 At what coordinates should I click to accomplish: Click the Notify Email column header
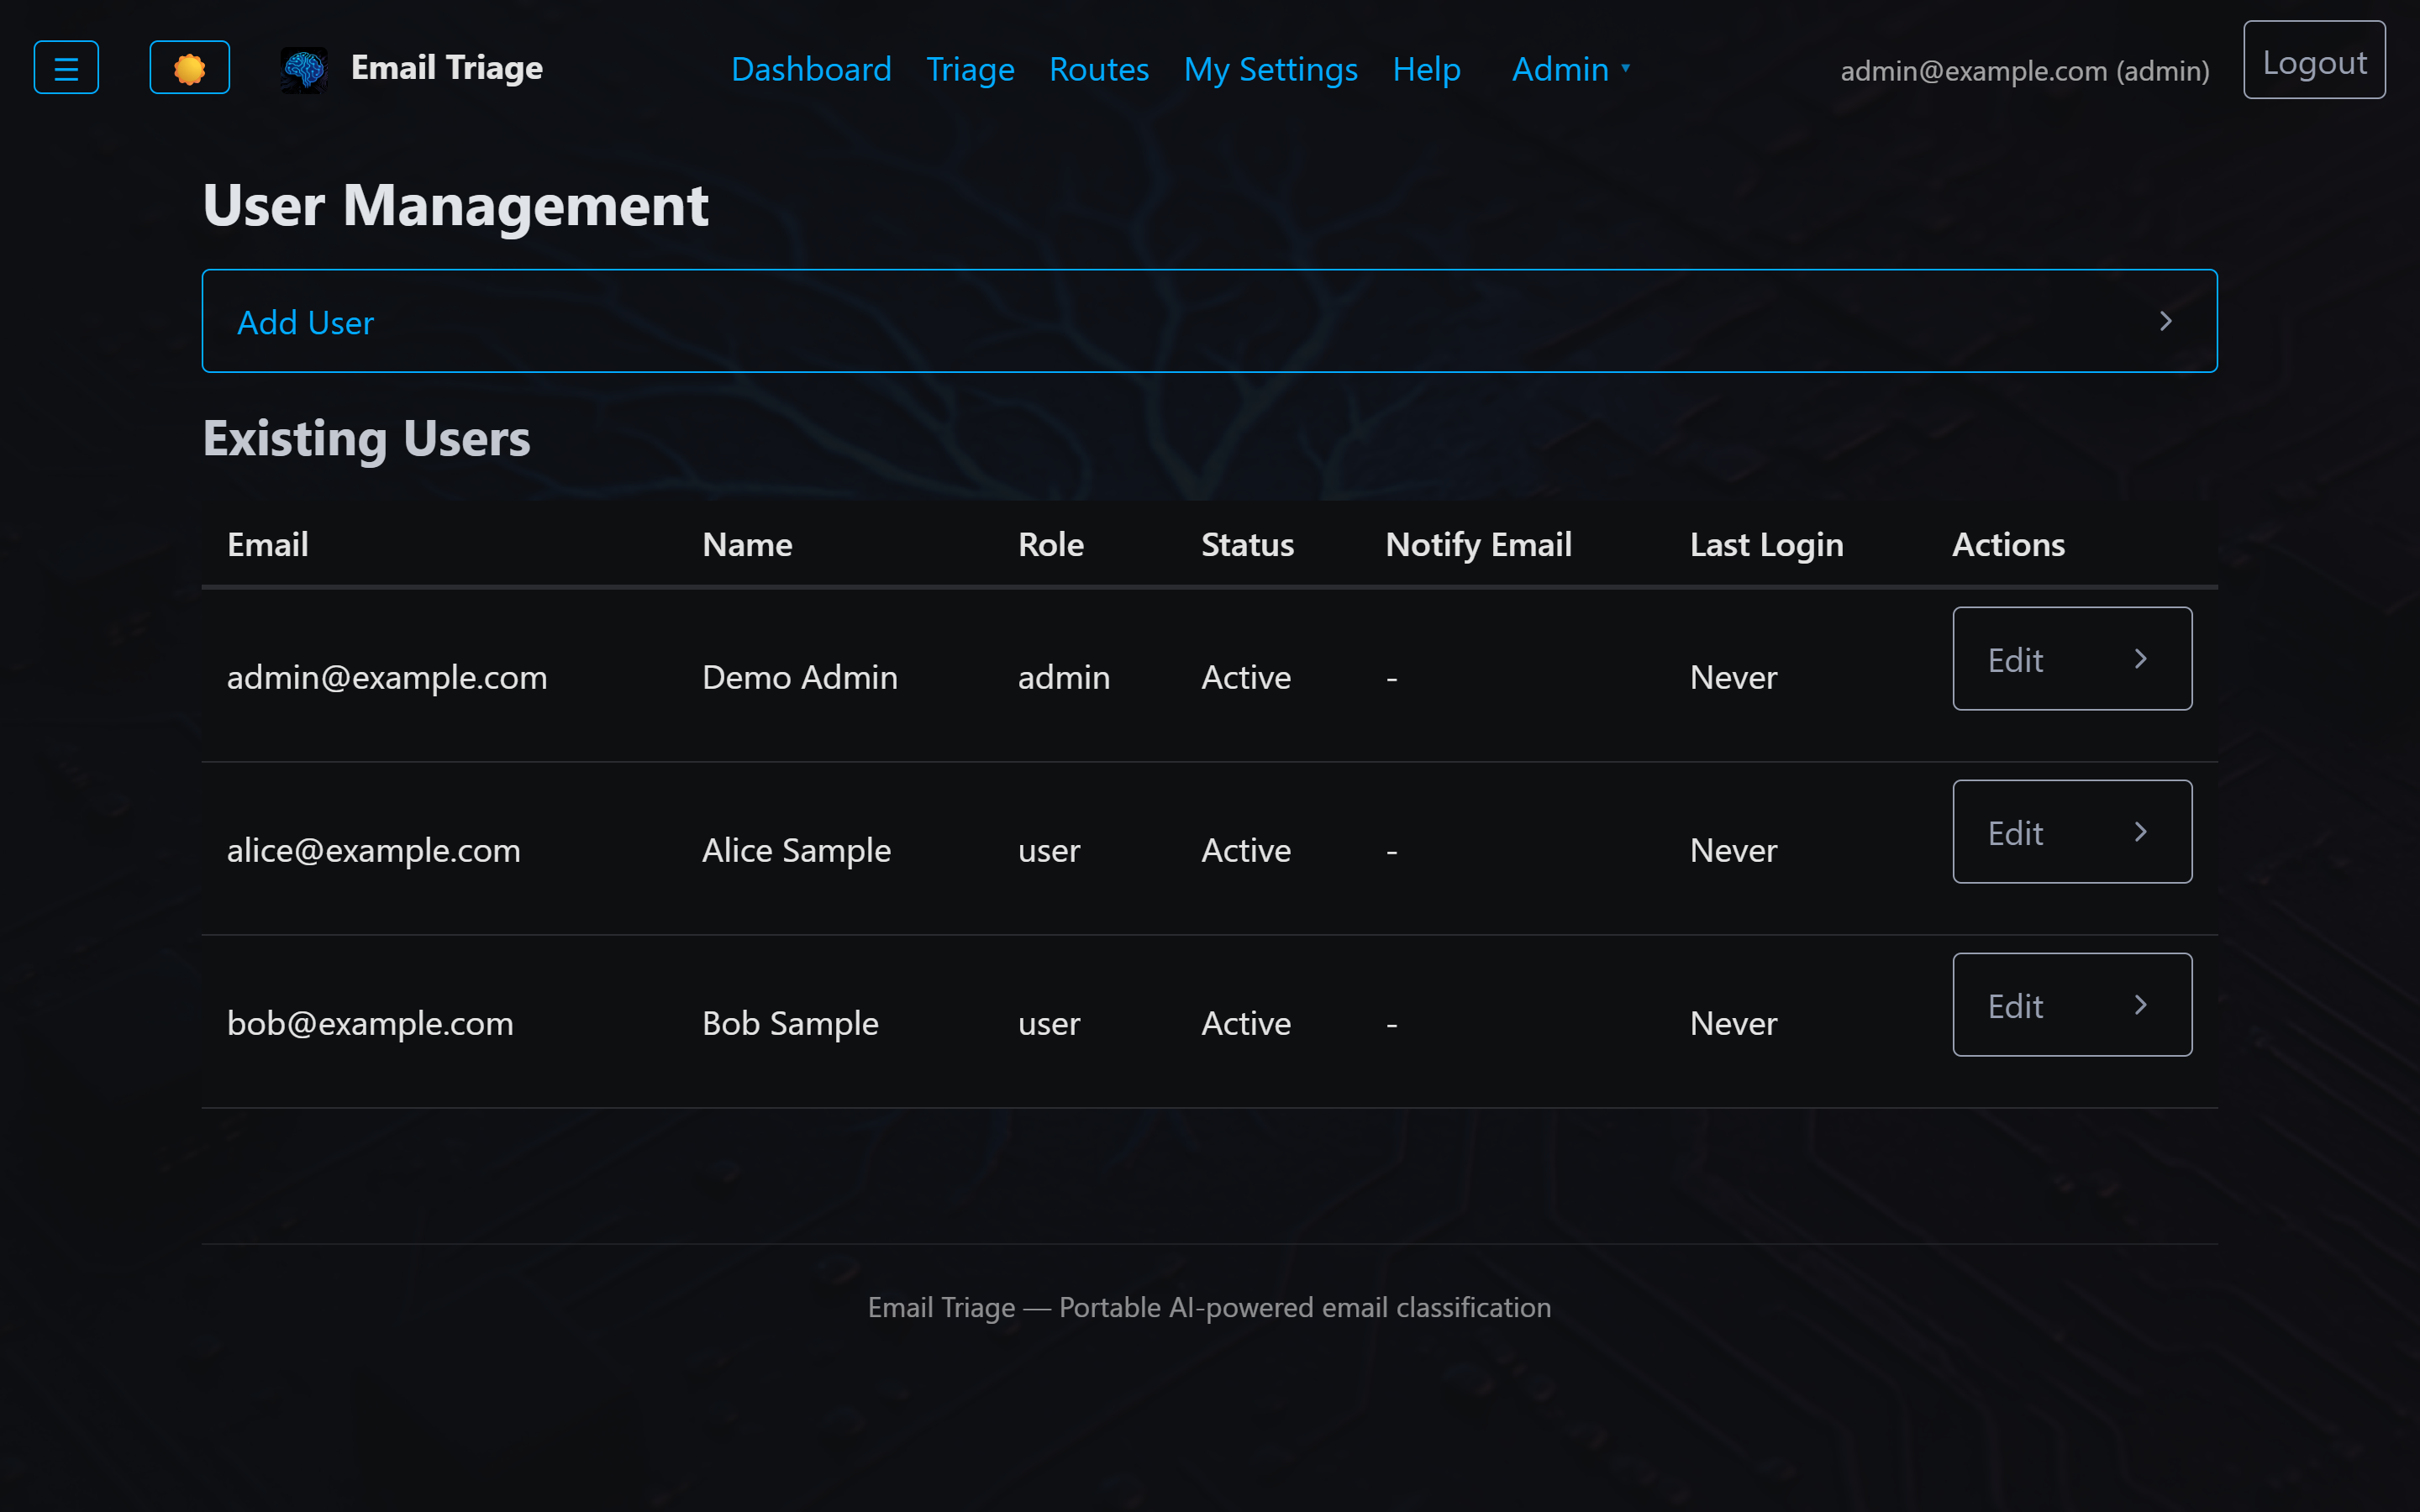1478,545
